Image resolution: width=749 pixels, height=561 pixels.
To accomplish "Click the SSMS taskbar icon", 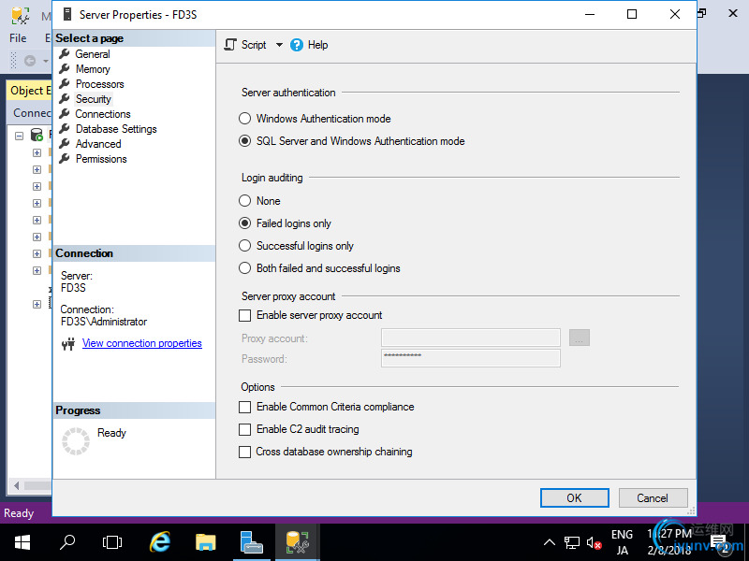I will [x=297, y=542].
